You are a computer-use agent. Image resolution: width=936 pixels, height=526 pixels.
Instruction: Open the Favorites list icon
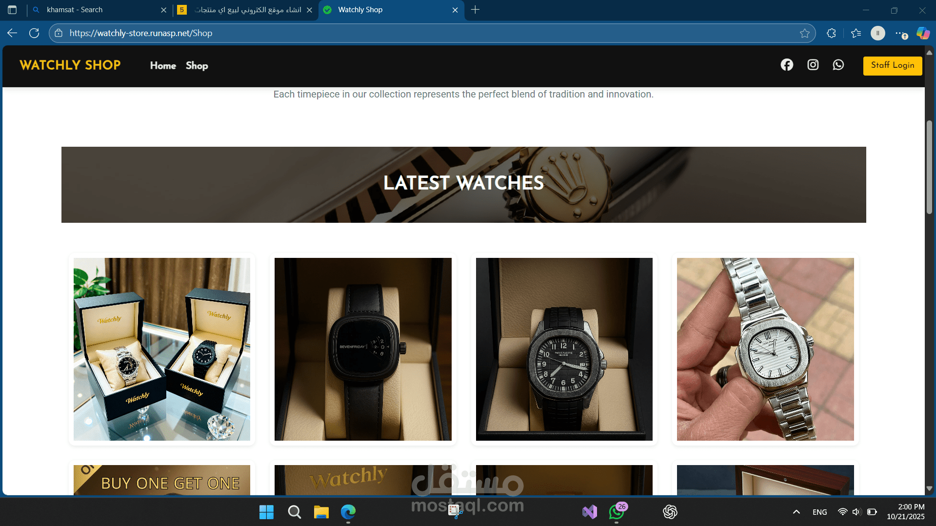click(856, 33)
